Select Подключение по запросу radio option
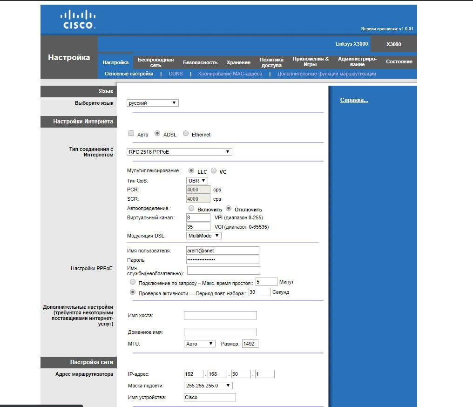The image size is (473, 407). (x=132, y=282)
